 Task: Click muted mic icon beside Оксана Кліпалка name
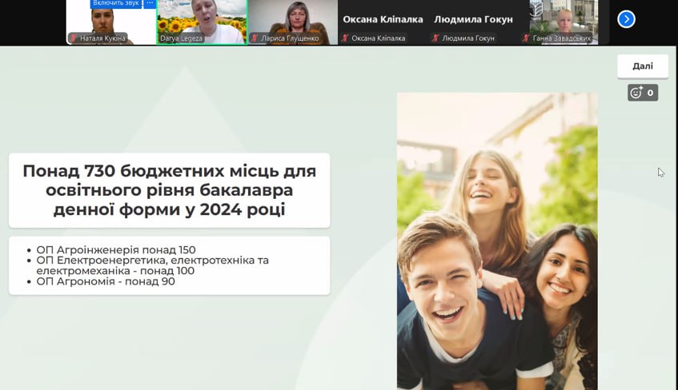coord(345,38)
